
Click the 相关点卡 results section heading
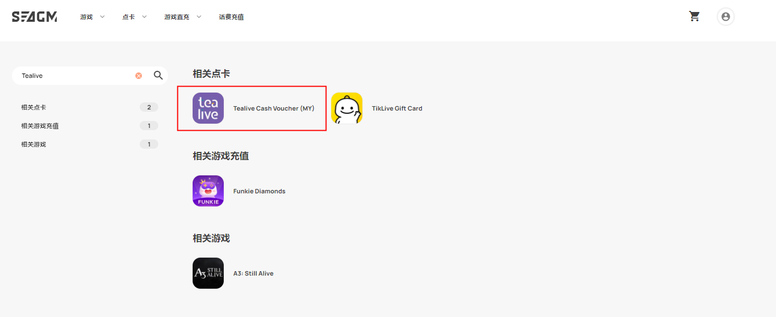211,74
